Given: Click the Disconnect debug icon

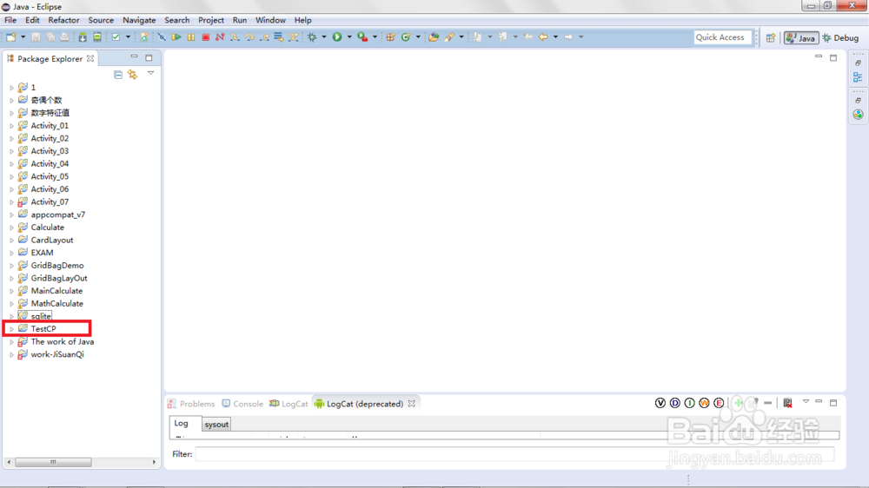Looking at the screenshot, I should [x=220, y=37].
